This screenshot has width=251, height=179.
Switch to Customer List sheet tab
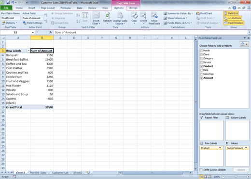[x=60, y=173]
